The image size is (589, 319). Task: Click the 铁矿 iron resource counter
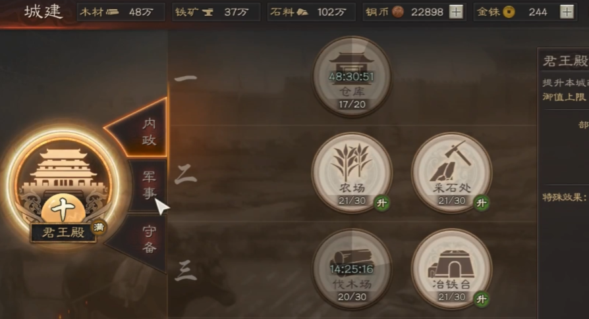[216, 12]
